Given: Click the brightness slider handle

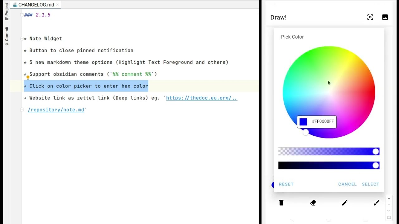Looking at the screenshot, I should [x=376, y=166].
